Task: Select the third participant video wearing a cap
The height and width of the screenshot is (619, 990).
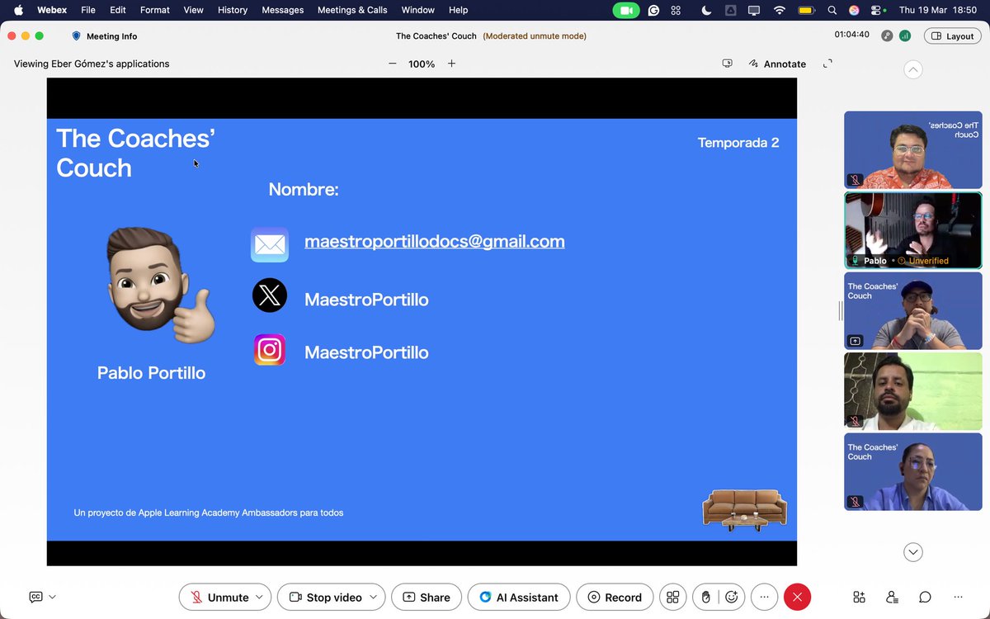Action: coord(912,311)
